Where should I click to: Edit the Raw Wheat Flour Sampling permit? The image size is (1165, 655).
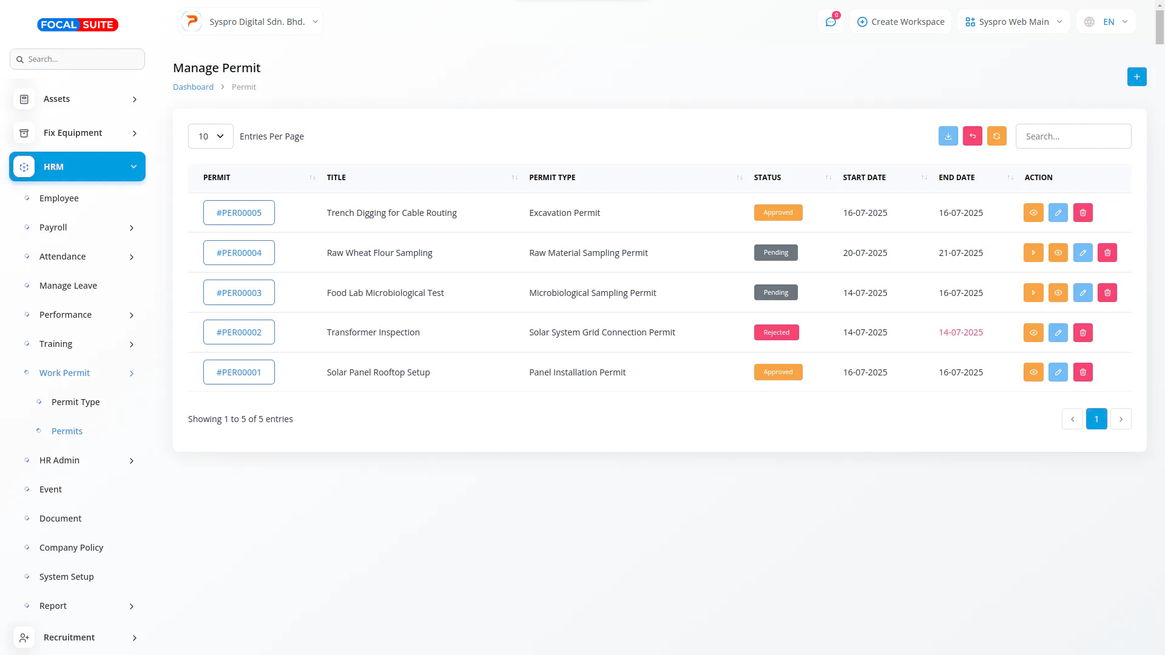(x=1082, y=253)
